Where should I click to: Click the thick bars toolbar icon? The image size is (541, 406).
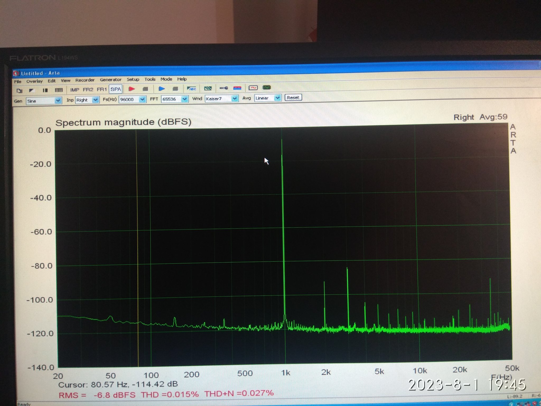coord(45,90)
